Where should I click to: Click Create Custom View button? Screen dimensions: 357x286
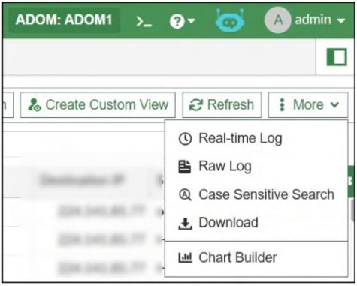point(98,104)
